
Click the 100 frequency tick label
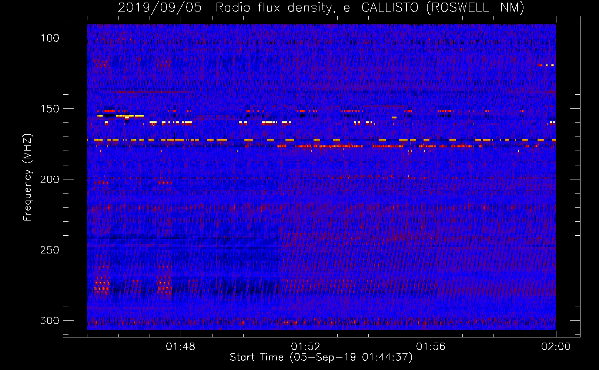(50, 38)
